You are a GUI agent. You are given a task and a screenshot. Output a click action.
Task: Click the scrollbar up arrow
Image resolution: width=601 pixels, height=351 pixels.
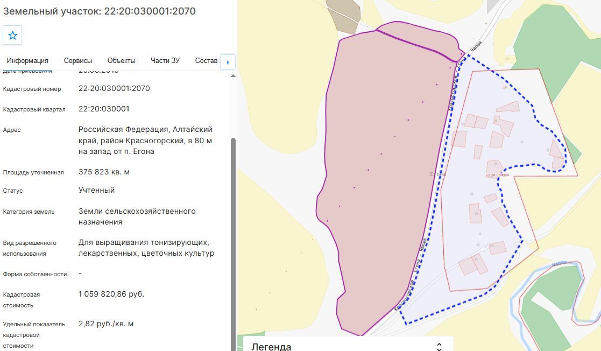point(233,76)
